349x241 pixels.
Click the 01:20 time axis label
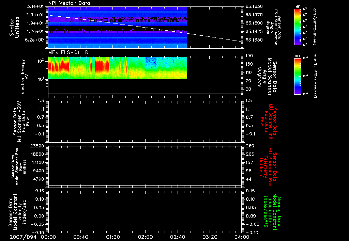coord(113,237)
